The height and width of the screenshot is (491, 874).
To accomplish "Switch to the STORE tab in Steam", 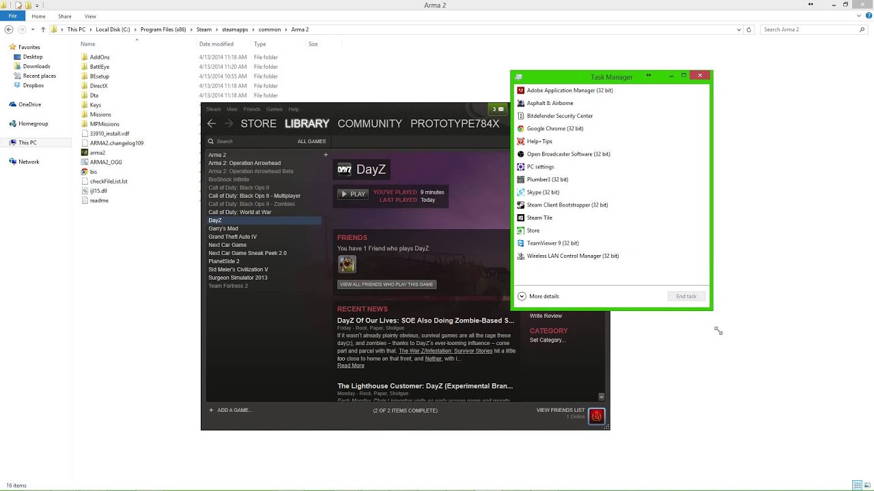I will point(258,123).
